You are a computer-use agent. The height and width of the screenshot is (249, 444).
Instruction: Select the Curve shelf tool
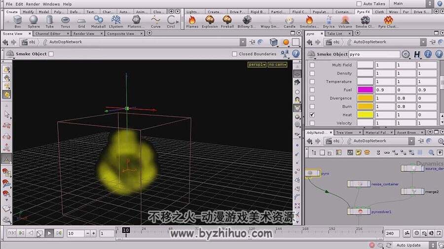pos(155,22)
